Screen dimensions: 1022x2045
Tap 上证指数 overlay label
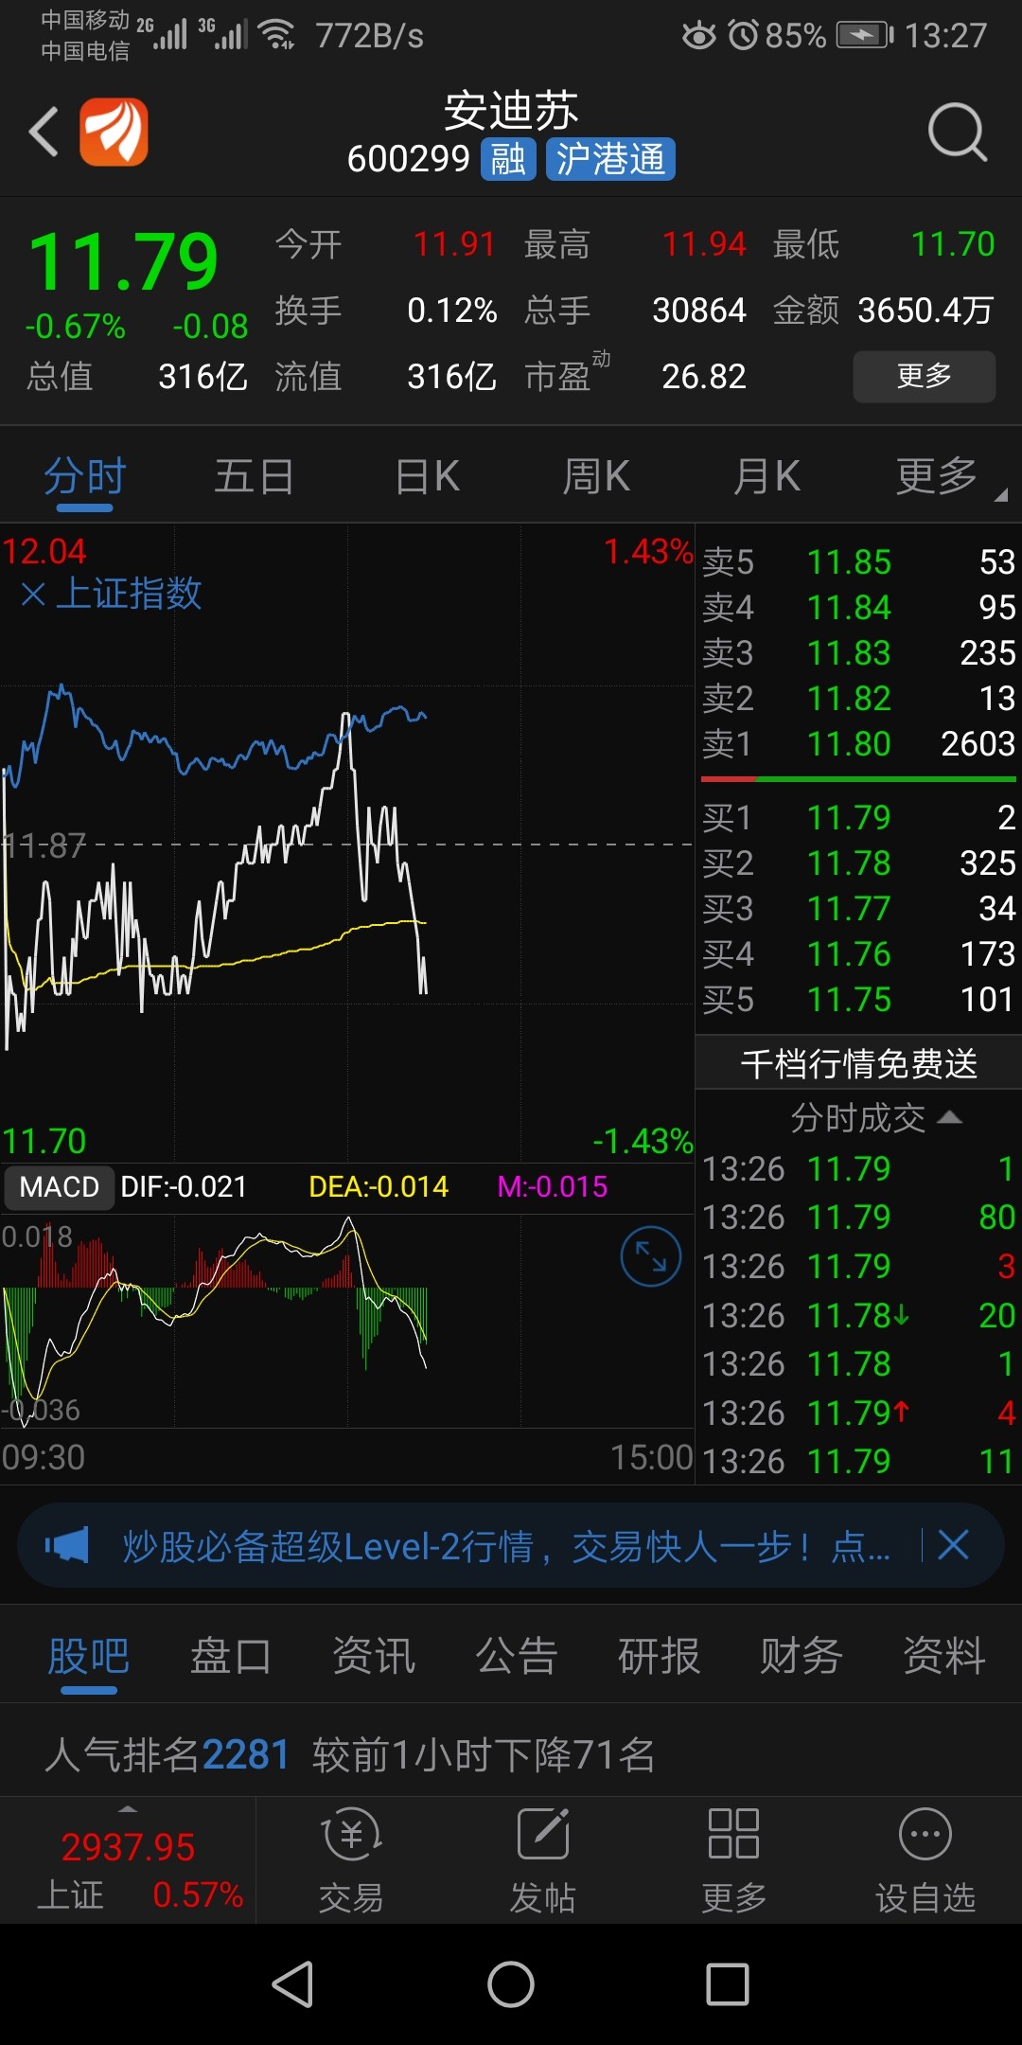[x=129, y=594]
